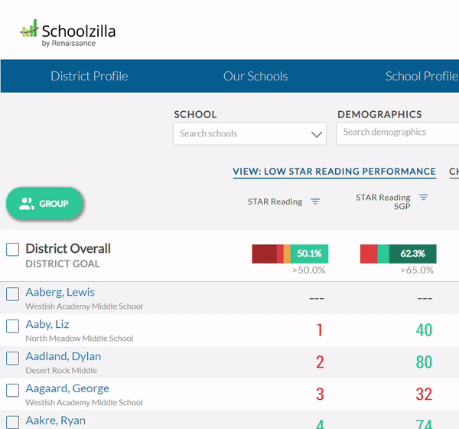Open the School Profile tab

[x=421, y=76]
